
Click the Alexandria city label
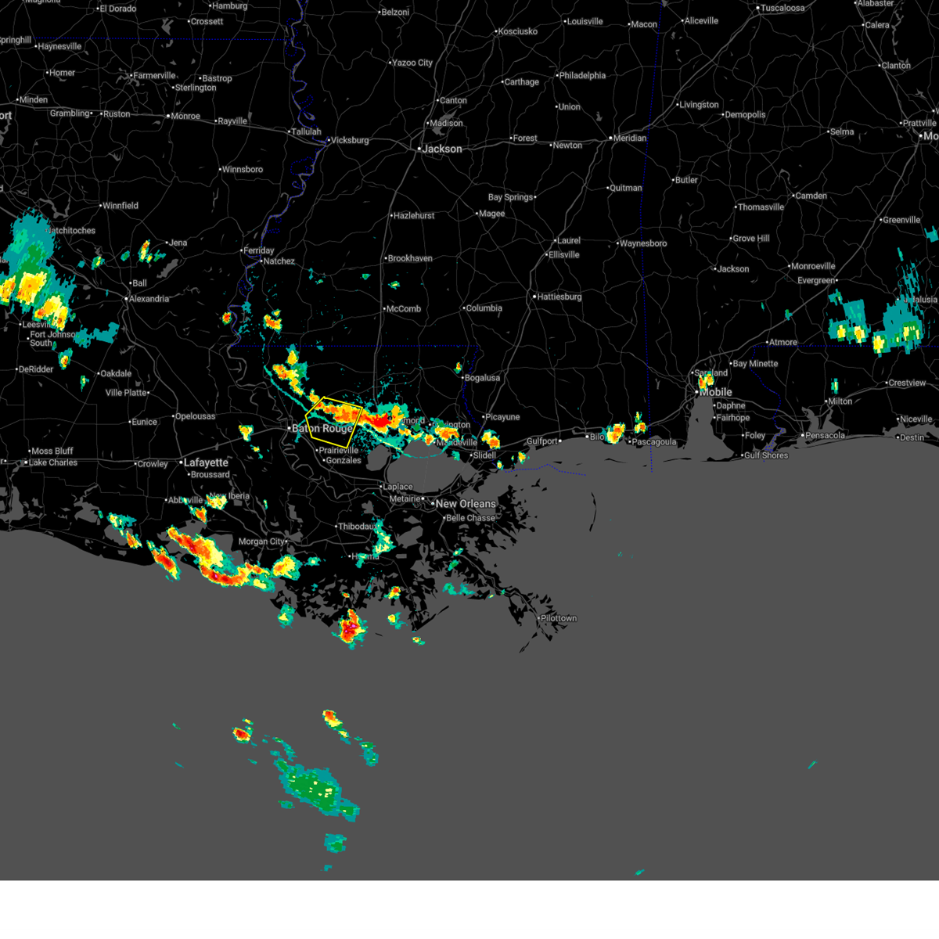coord(149,299)
